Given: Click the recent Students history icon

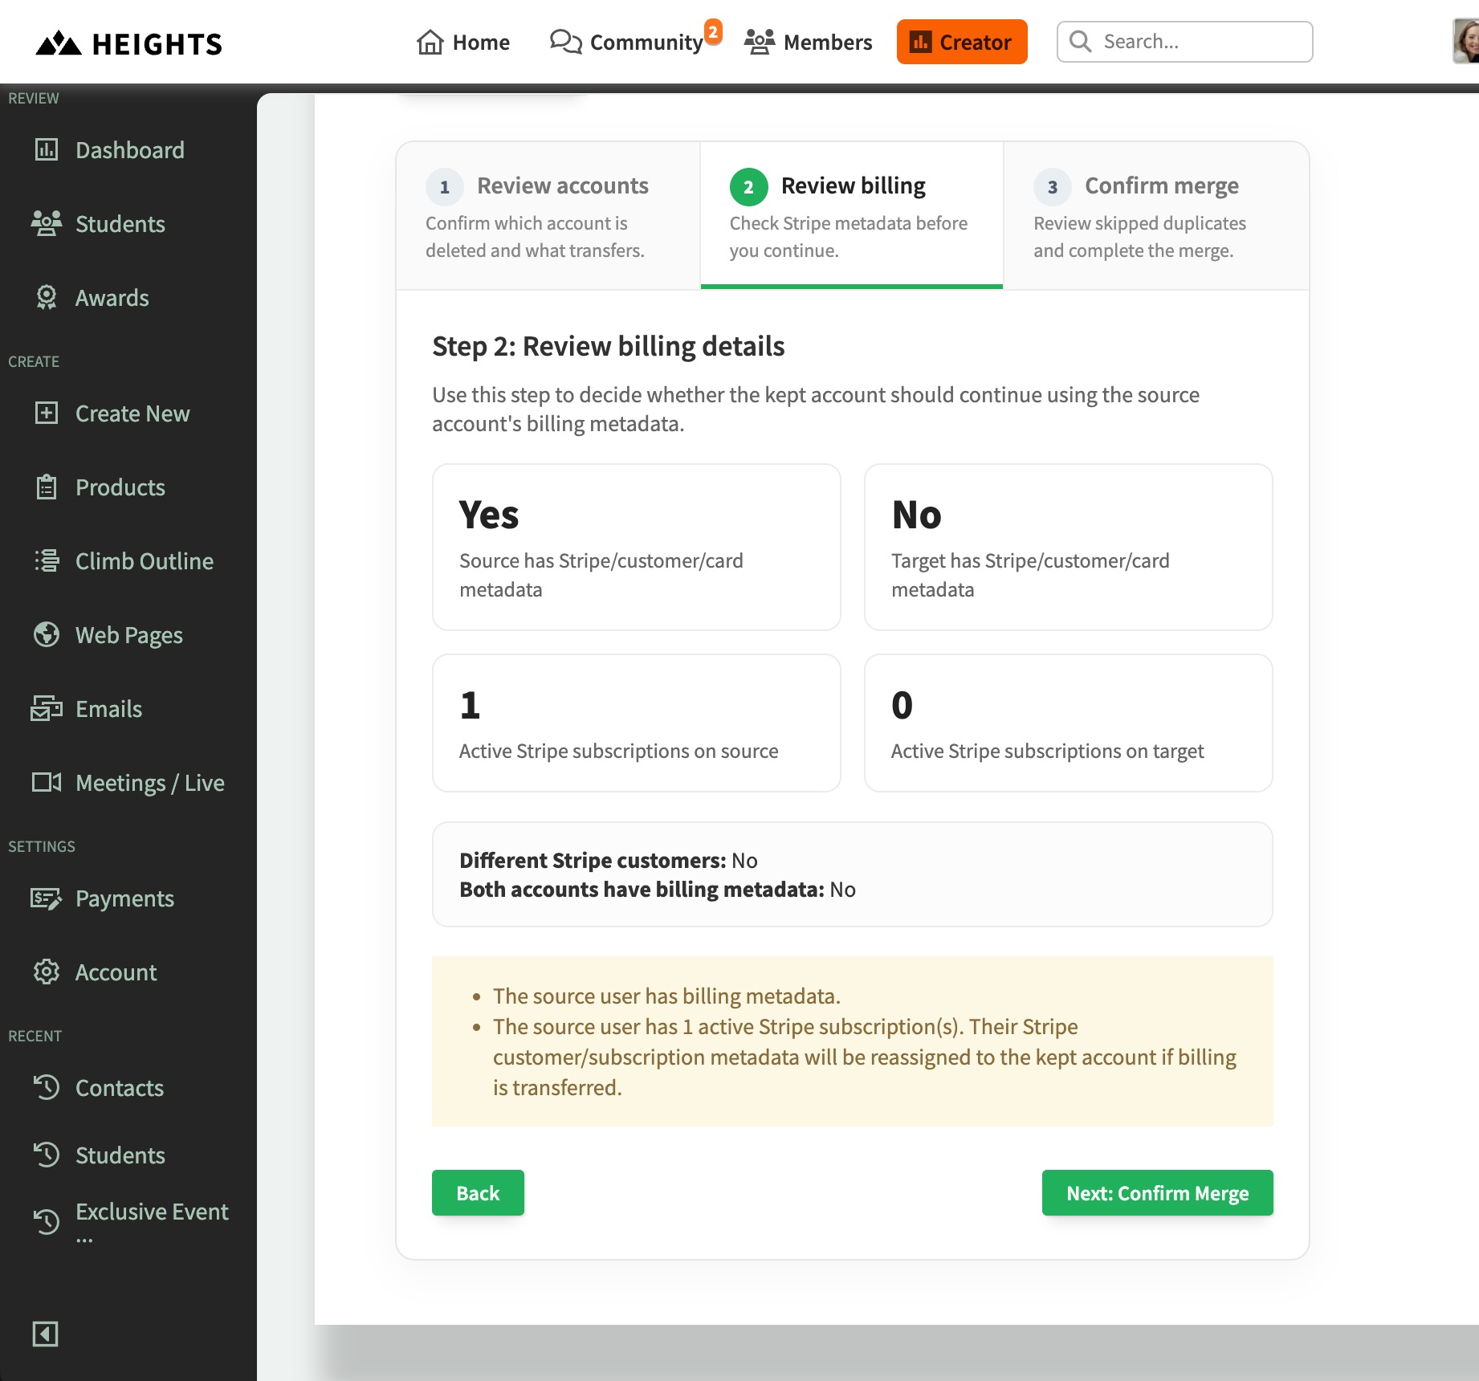Looking at the screenshot, I should (47, 1155).
